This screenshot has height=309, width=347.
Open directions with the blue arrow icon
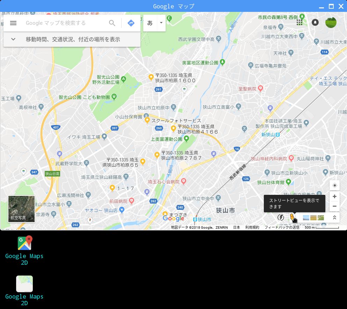131,23
